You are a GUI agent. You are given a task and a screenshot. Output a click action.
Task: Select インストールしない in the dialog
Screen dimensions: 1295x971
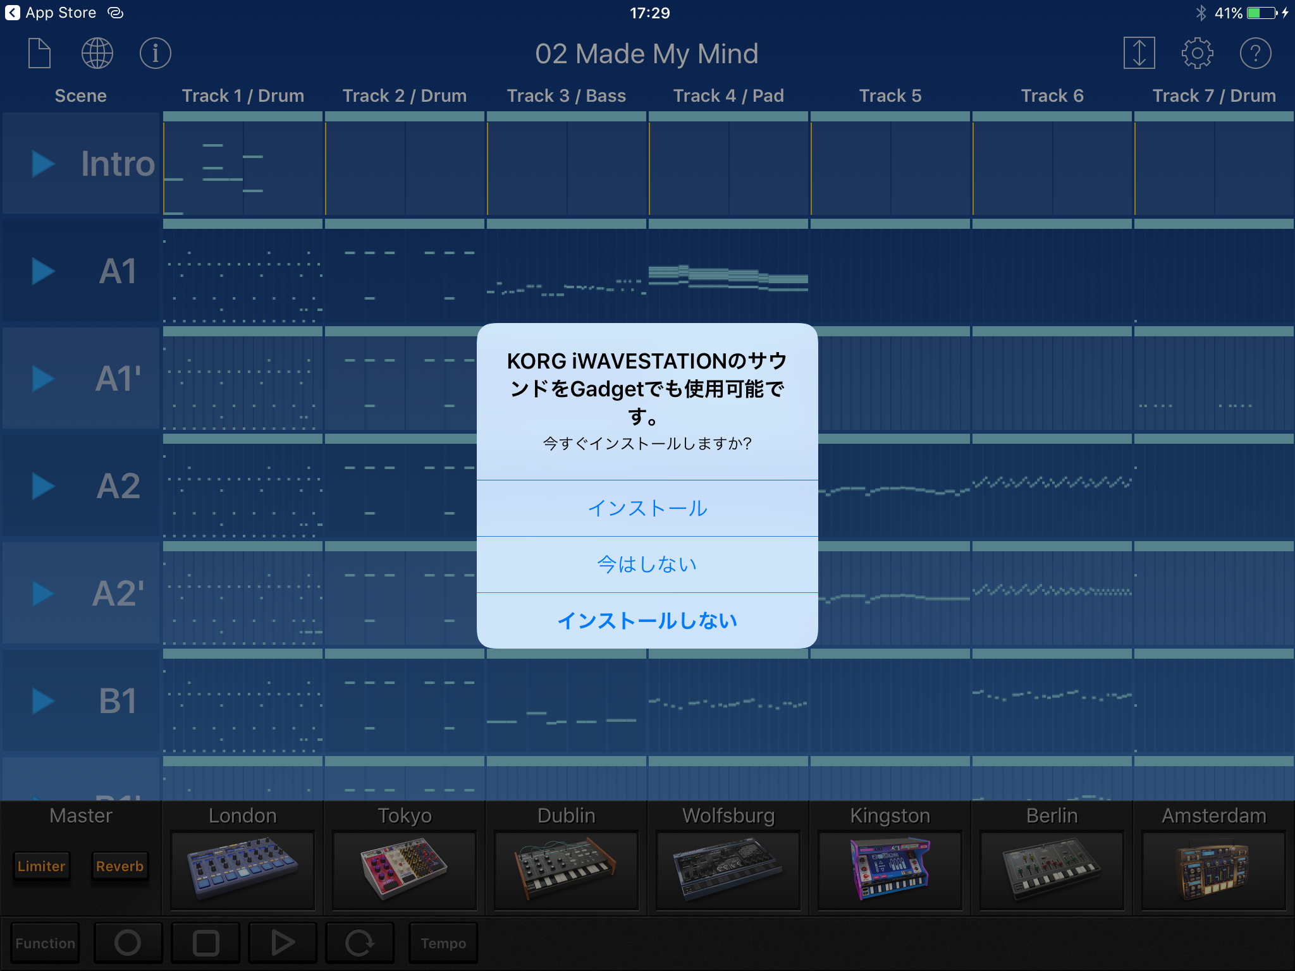pyautogui.click(x=647, y=621)
